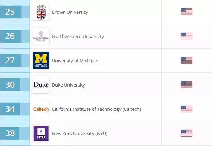212x146 pixels.
Task: Select the rank 25 badge
Action: (x=11, y=12)
